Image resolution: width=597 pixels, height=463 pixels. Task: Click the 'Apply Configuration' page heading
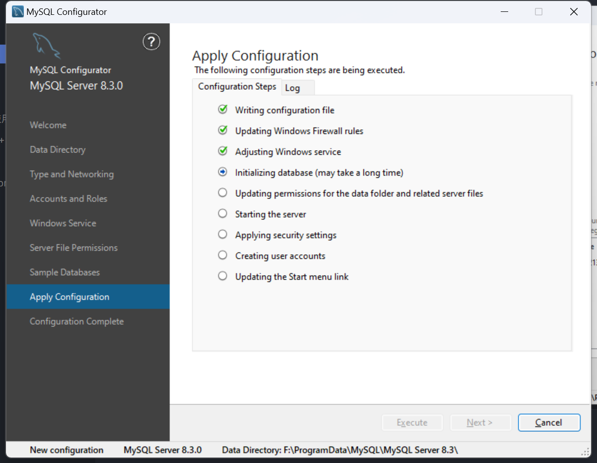tap(255, 56)
